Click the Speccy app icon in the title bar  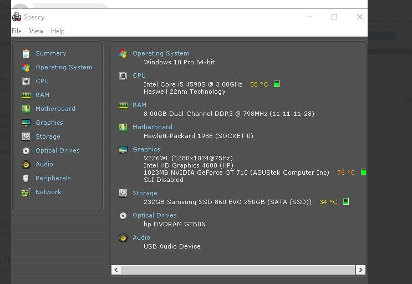[17, 17]
